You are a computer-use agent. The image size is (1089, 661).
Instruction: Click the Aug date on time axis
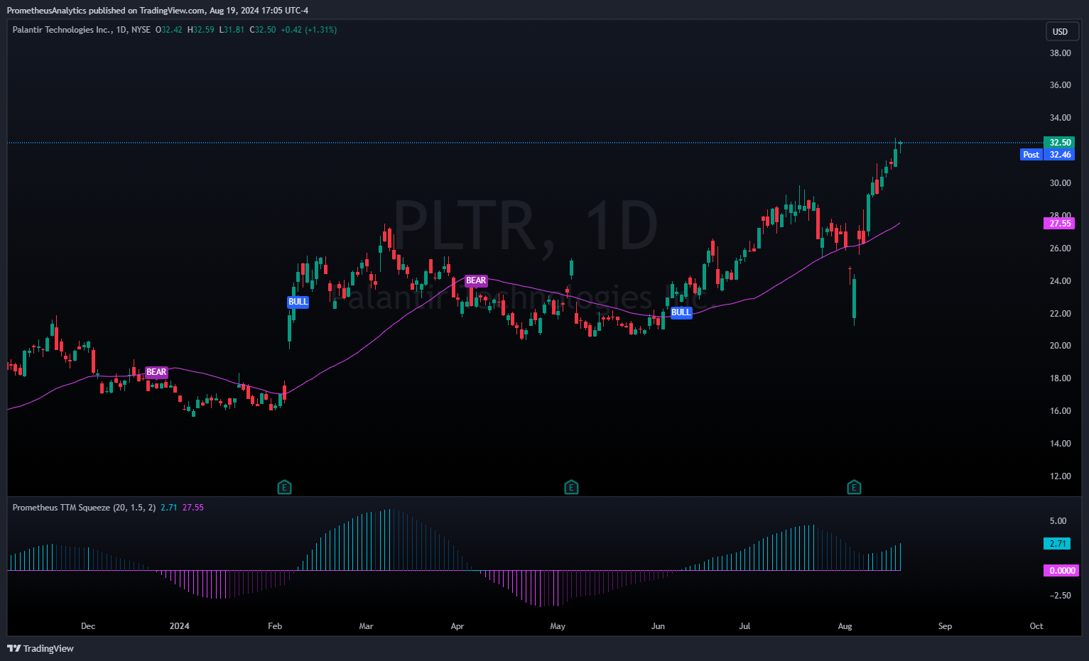pos(845,626)
